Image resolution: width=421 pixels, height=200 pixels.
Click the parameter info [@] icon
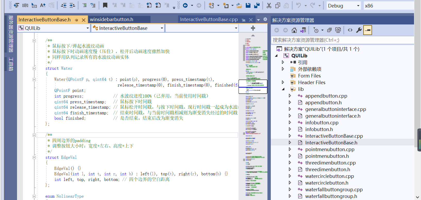coord(25,5)
